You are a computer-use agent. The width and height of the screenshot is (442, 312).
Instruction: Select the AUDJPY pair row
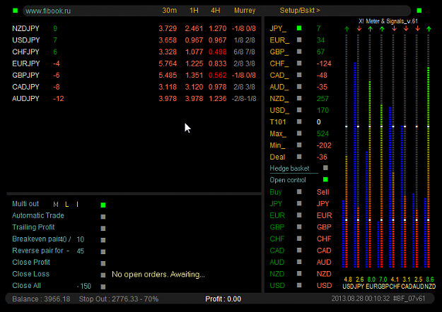134,99
